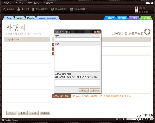The image size is (155, 123).
Task: Open the 목표설정 tab
Action: point(122,18)
